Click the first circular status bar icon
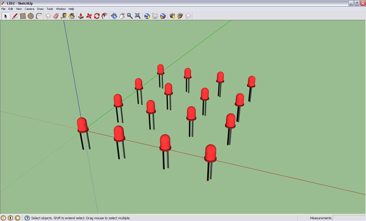 pyautogui.click(x=4, y=218)
